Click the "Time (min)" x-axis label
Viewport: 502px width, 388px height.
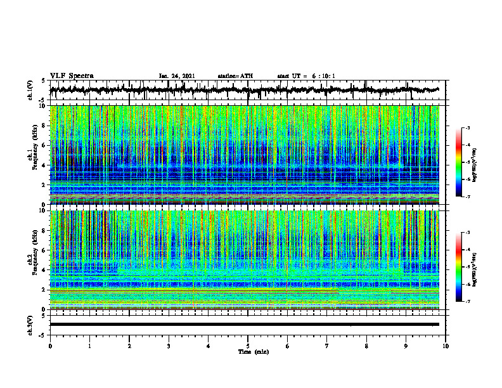tap(254, 352)
